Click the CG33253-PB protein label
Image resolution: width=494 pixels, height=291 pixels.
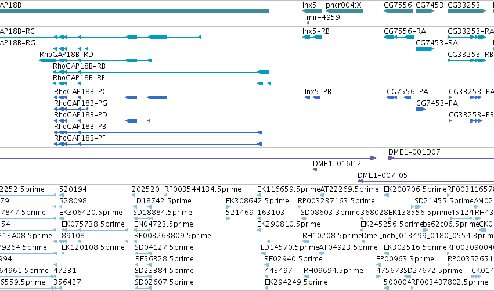pos(471,115)
